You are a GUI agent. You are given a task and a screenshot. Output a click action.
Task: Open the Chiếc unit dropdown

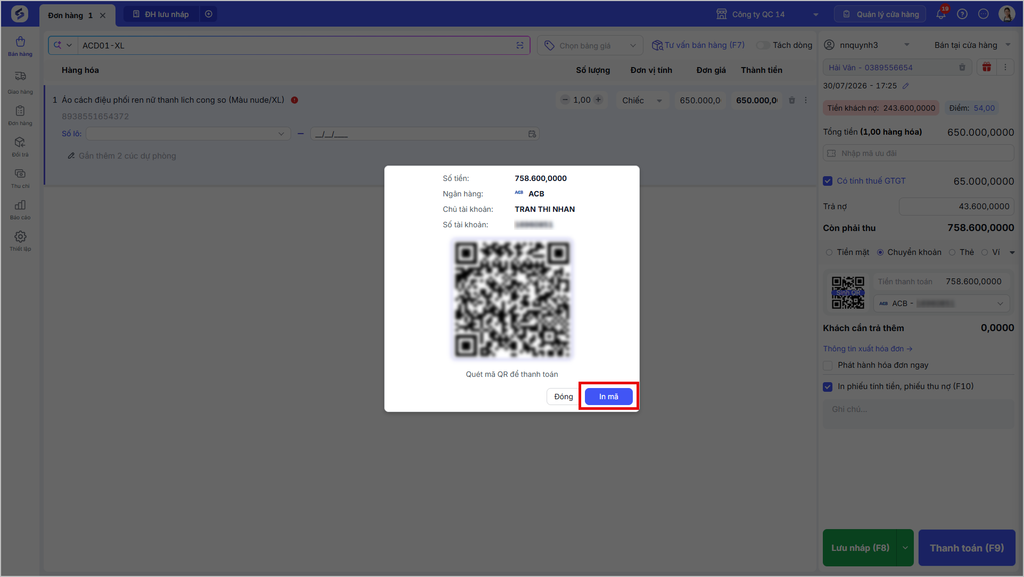pyautogui.click(x=642, y=100)
